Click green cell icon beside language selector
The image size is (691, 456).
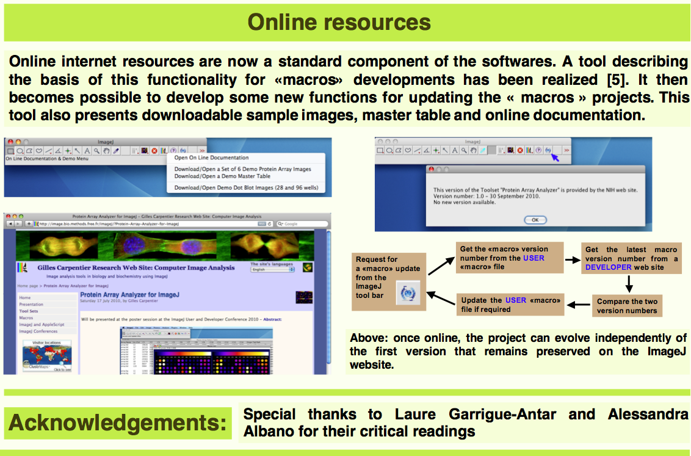pos(307,267)
